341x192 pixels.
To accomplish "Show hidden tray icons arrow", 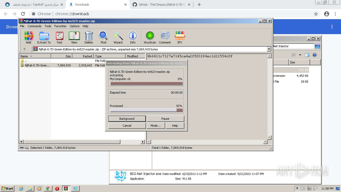I will [x=297, y=189].
